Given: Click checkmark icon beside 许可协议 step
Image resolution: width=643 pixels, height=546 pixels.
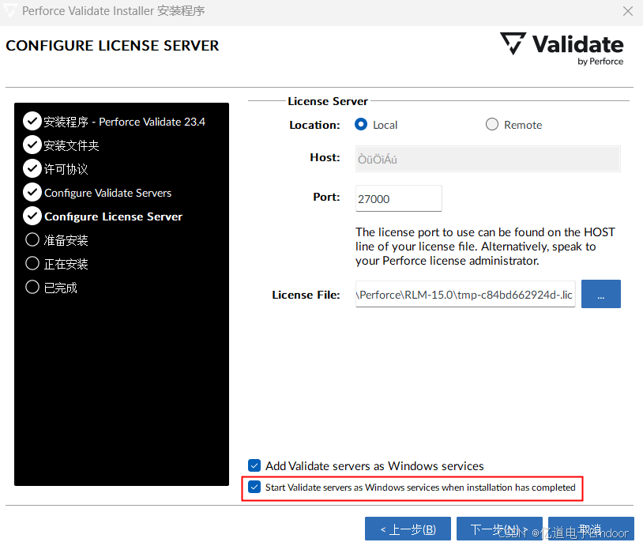Looking at the screenshot, I should pyautogui.click(x=32, y=168).
